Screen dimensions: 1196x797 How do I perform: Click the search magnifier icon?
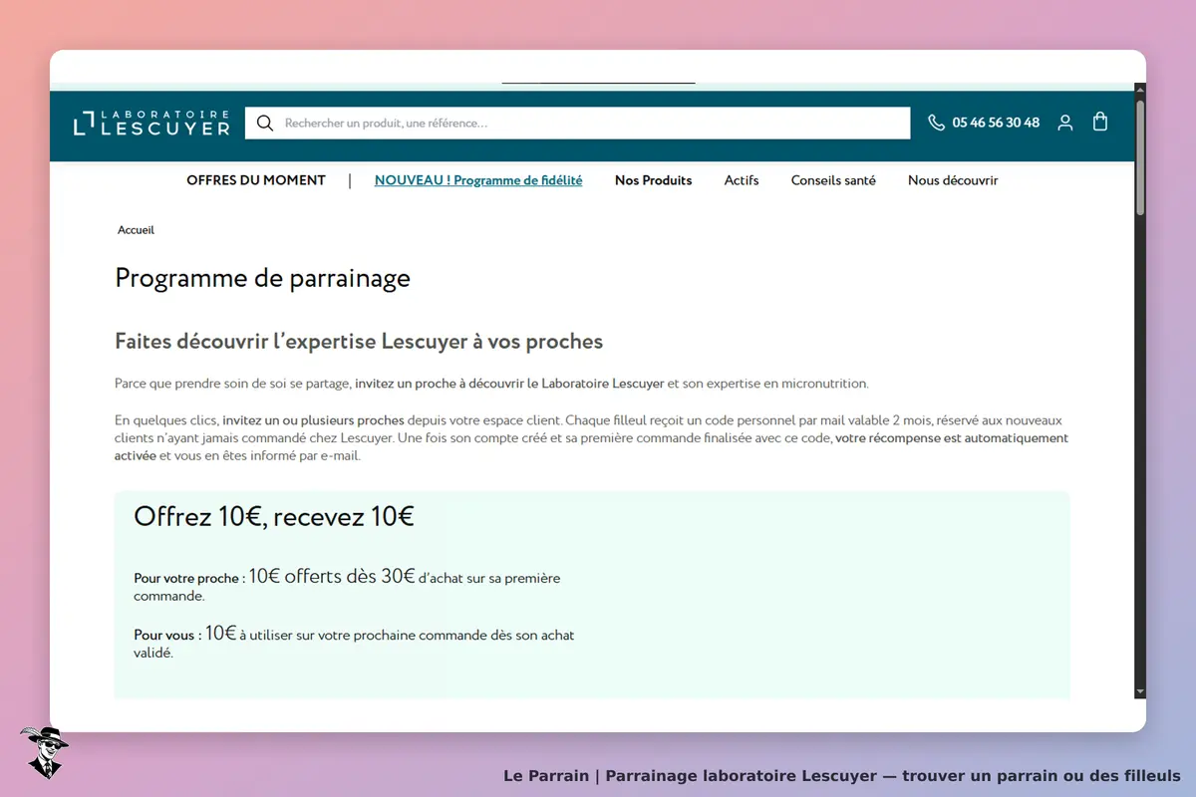(x=264, y=123)
